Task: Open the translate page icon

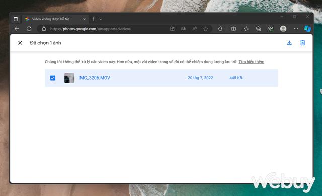Action: pos(183,29)
